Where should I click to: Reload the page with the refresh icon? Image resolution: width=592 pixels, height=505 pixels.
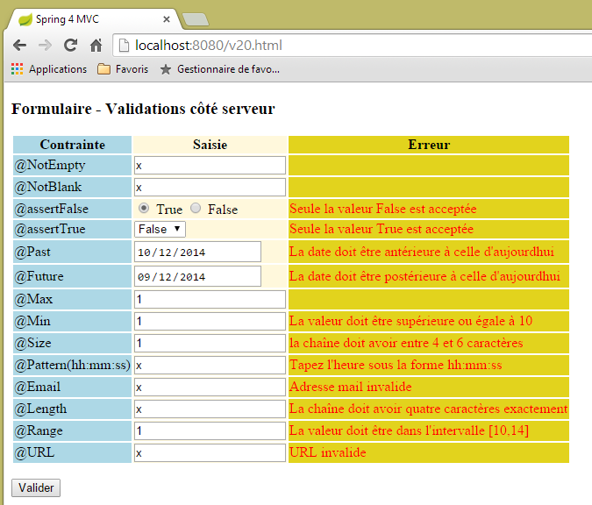70,46
